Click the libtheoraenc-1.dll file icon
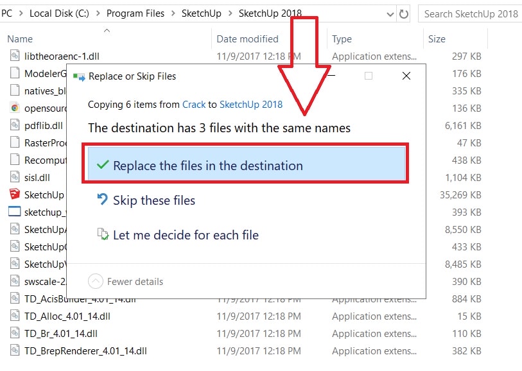The height and width of the screenshot is (371, 522). click(15, 55)
